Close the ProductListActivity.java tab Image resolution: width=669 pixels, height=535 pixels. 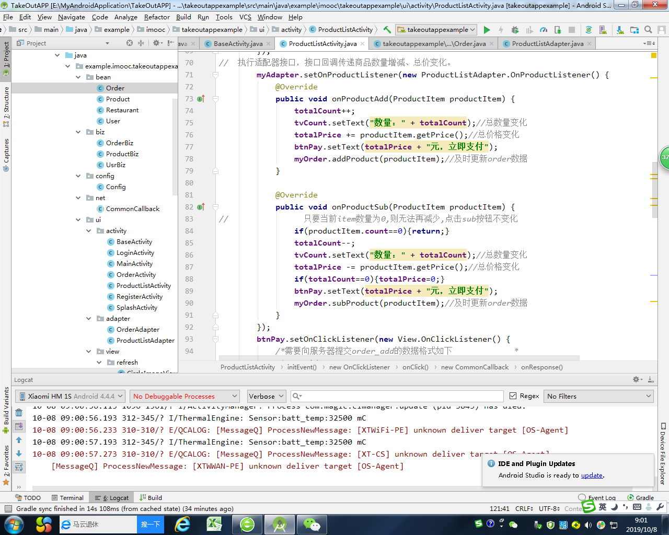tap(363, 44)
